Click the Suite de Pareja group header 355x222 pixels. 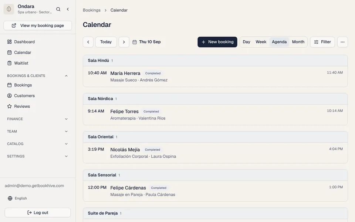tap(215, 213)
